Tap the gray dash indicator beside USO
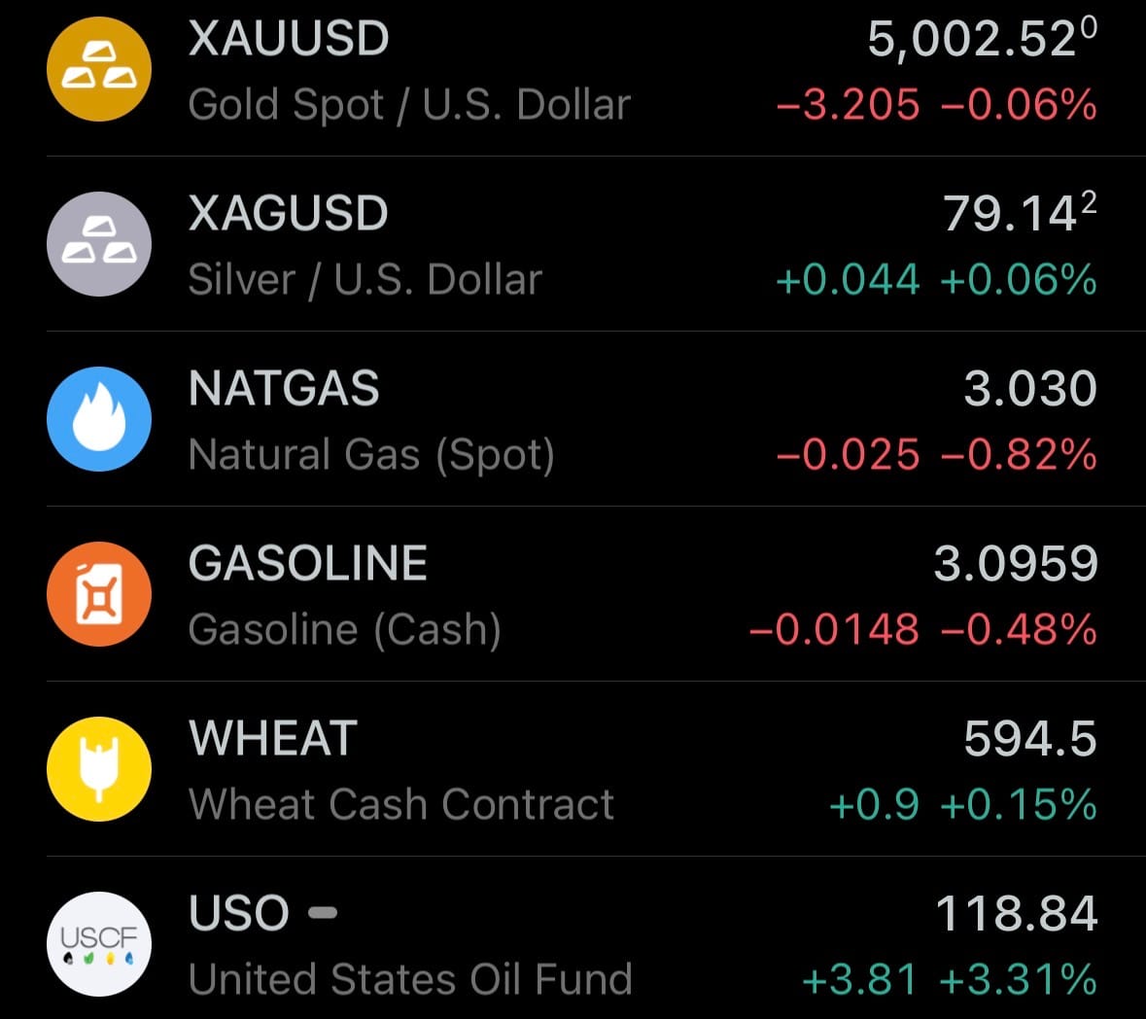 [322, 913]
